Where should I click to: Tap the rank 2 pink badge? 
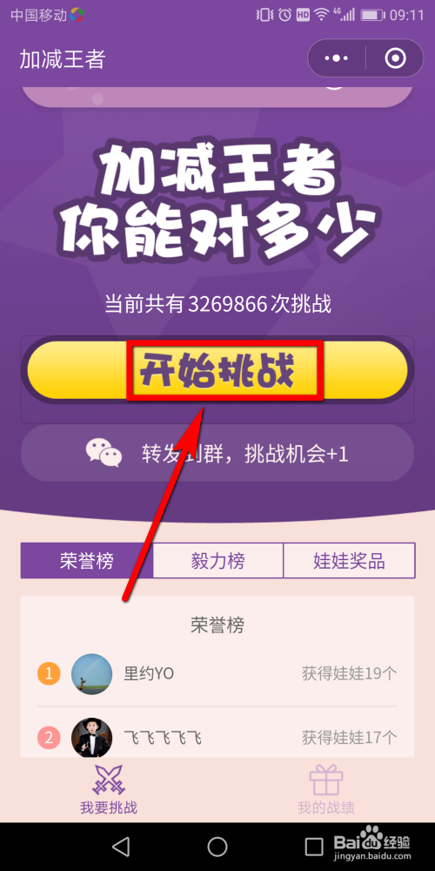click(49, 738)
